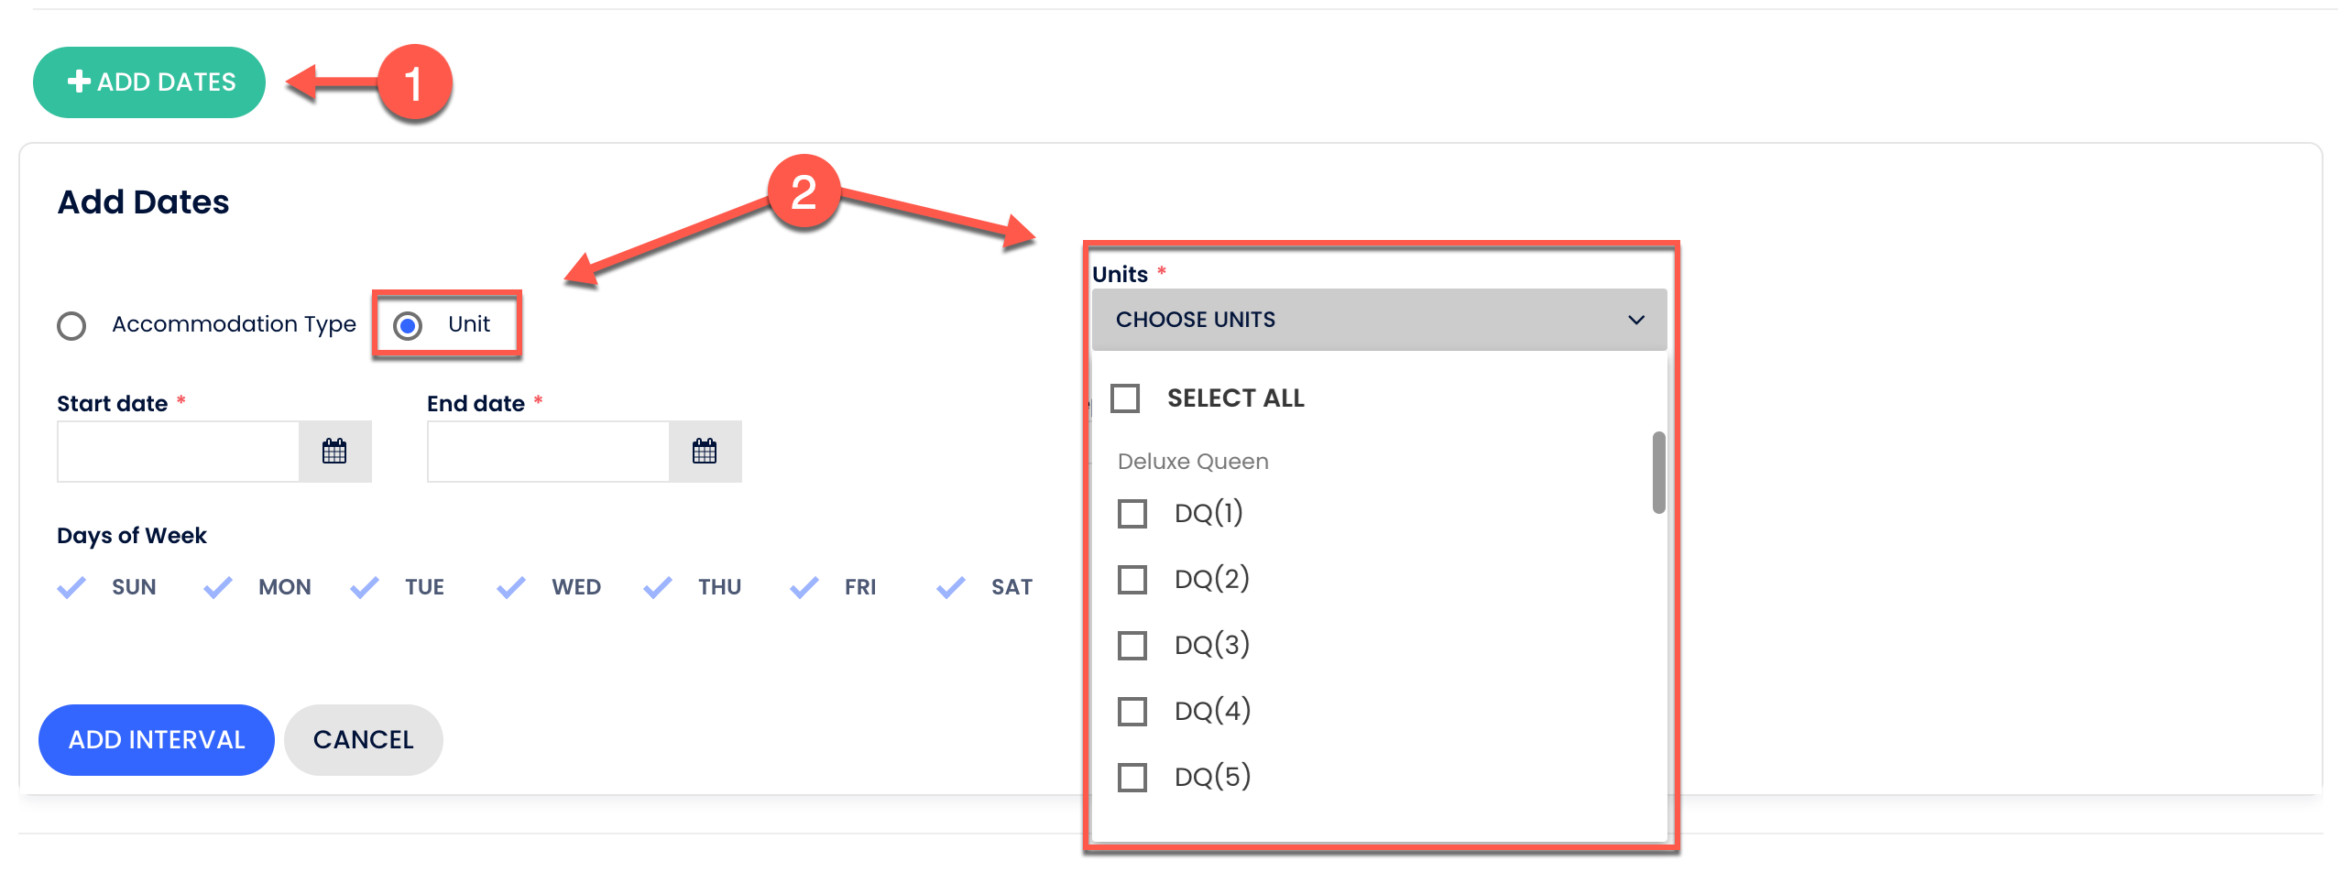2340x872 pixels.
Task: Select the Unit radio button
Action: (409, 324)
